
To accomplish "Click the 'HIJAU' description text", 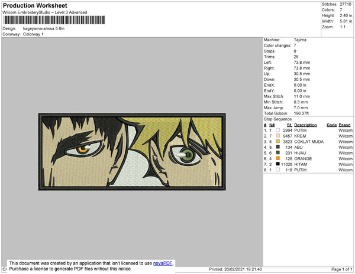I will (x=300, y=153).
